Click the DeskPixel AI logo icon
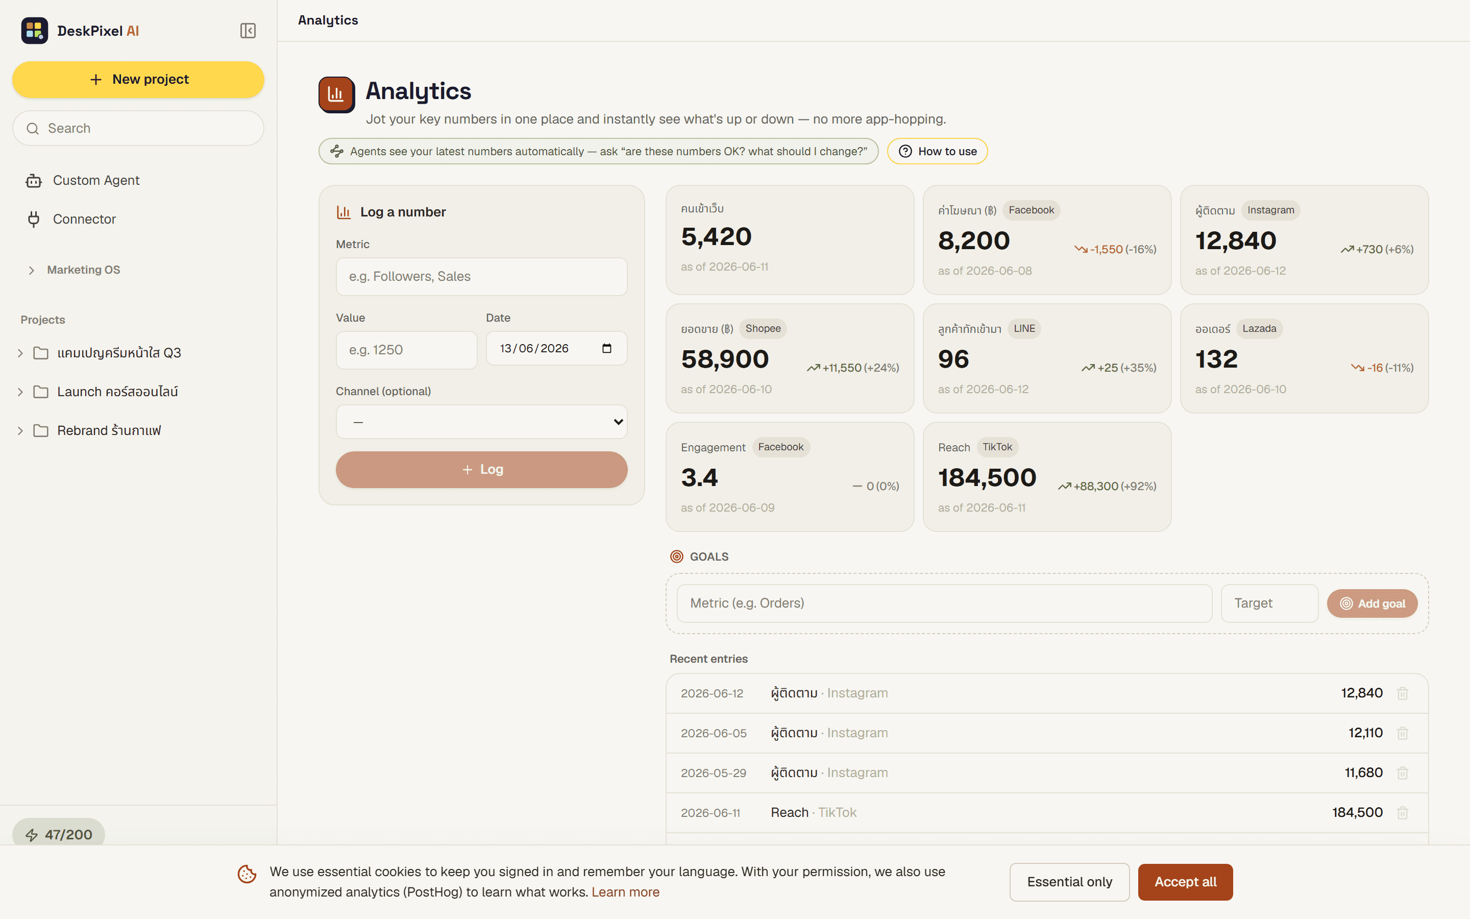 tap(35, 31)
